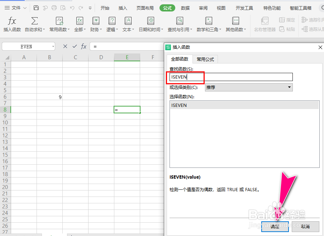
Task: Click the Paste name (粘贴) icon
Action: pos(282,29)
